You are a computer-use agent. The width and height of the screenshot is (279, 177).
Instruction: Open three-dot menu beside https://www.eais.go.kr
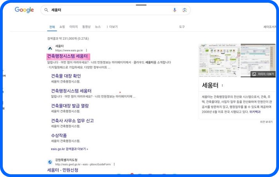[x=86, y=50]
